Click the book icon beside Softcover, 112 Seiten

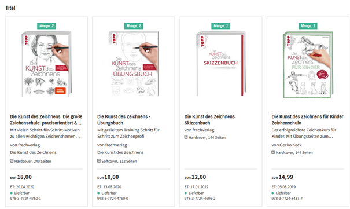[x=99, y=161]
